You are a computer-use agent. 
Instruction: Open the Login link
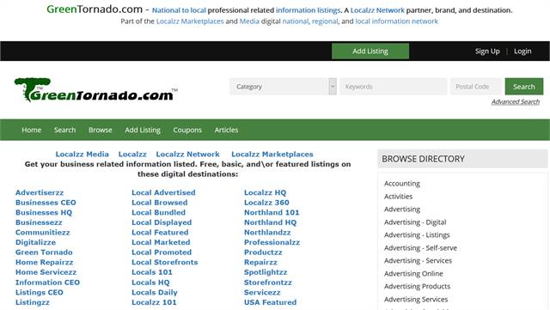coord(522,52)
